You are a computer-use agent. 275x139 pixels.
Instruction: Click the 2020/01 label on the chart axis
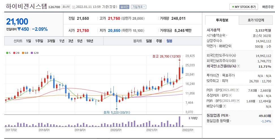tap(116, 130)
